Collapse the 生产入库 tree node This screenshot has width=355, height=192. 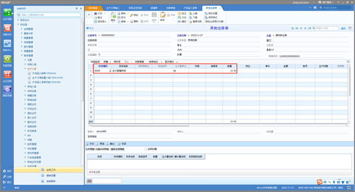point(25,69)
